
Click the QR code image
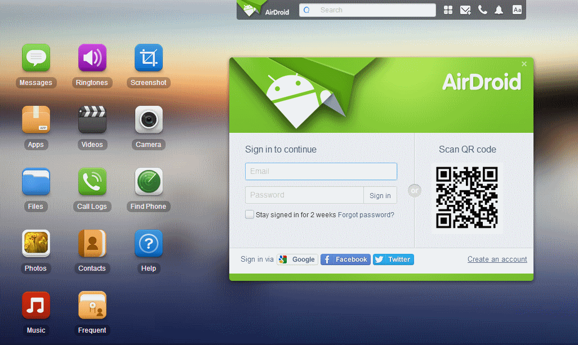(467, 198)
